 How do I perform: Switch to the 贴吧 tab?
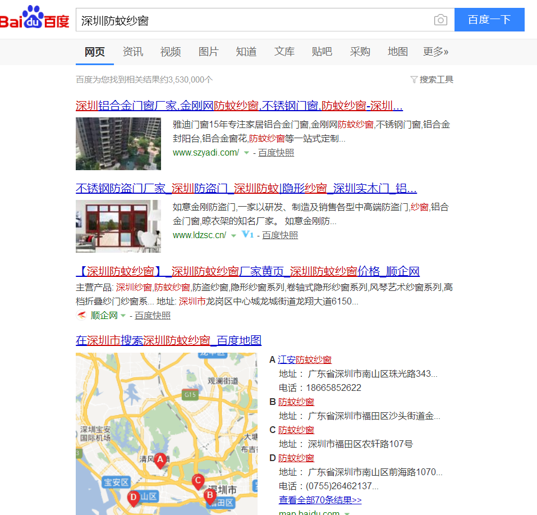322,52
